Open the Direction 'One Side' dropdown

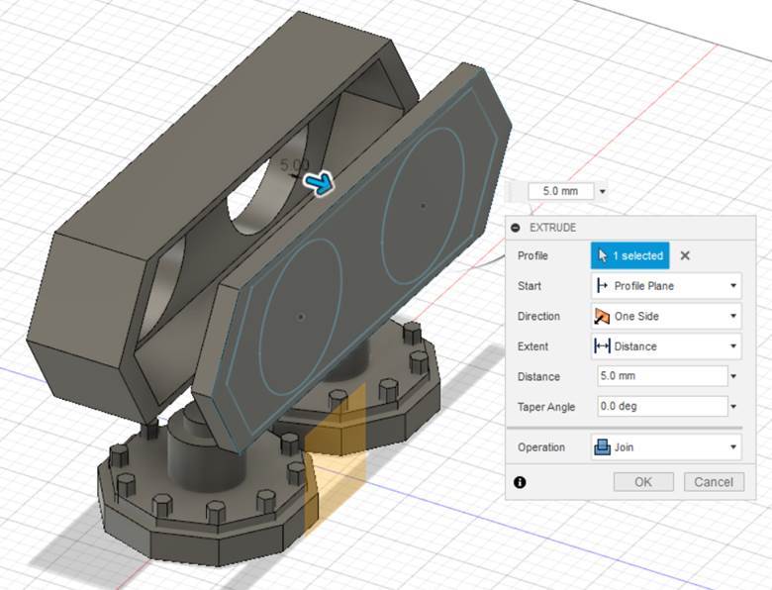pyautogui.click(x=666, y=316)
